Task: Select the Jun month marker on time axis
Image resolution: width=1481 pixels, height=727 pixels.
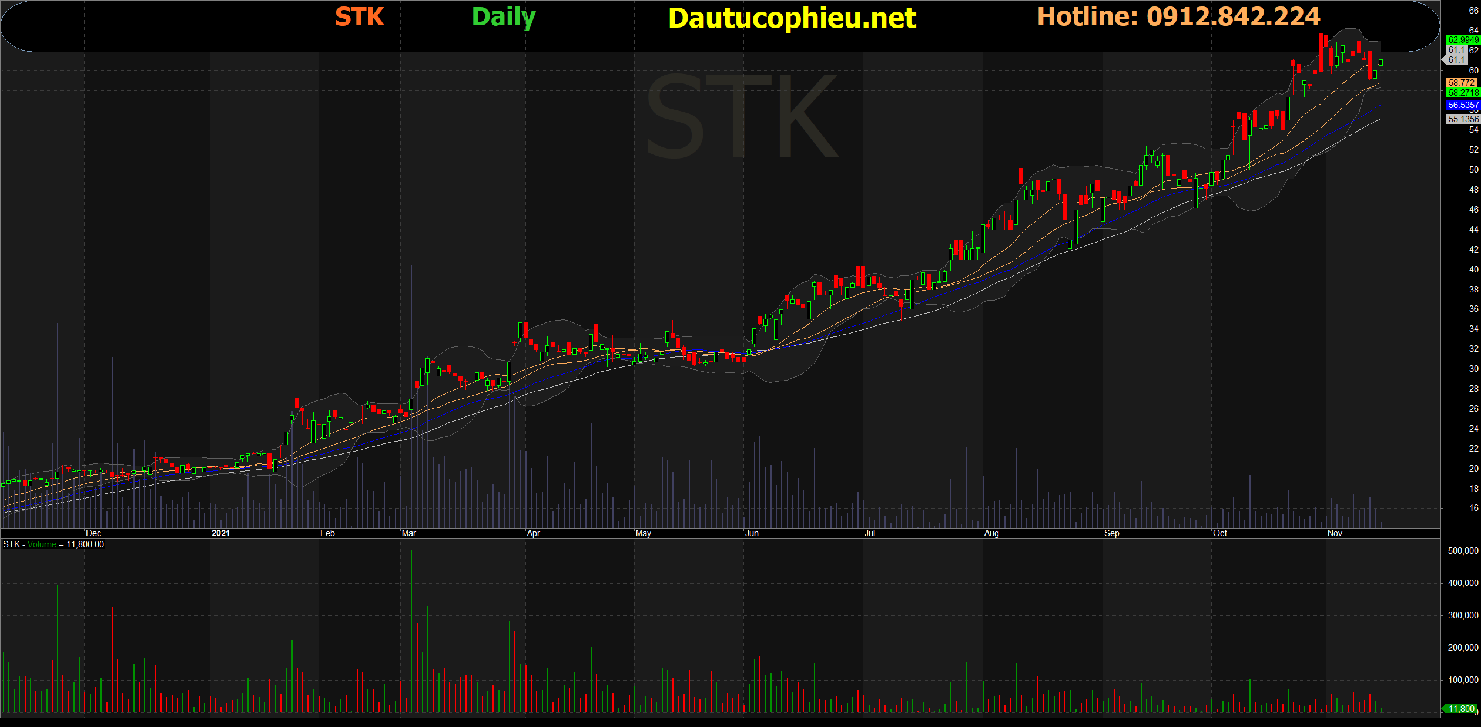Action: click(x=752, y=533)
